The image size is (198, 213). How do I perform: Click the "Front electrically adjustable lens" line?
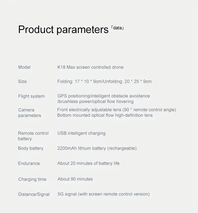[x=117, y=110]
